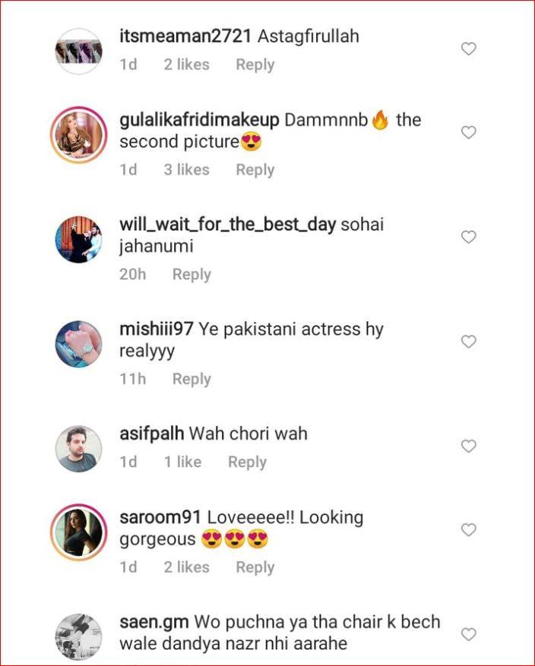535x666 pixels.
Task: Reply to gulalikafridimakeup's comment
Action: [255, 170]
